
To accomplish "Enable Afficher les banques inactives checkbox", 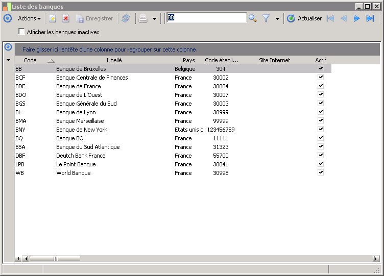I will tap(21, 32).
